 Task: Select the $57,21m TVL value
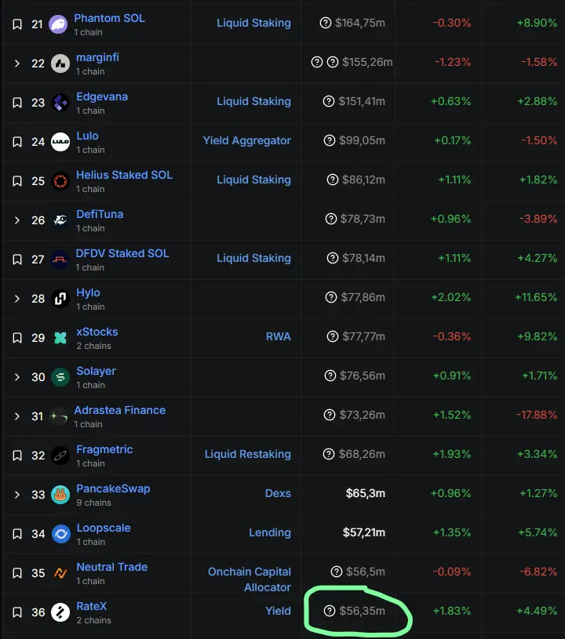click(x=364, y=532)
